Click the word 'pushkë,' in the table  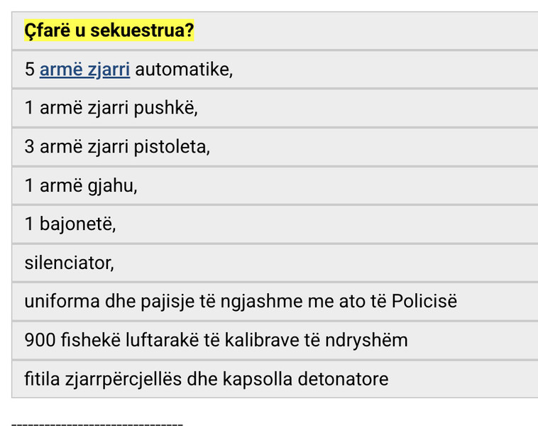(x=165, y=109)
